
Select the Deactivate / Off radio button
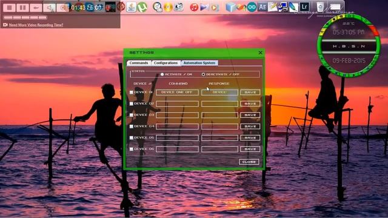(x=203, y=74)
